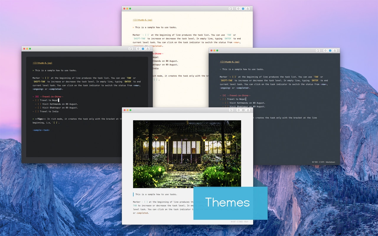Image resolution: width=378 pixels, height=236 pixels.
Task: Click the 'ENTER' code text in the slate window
Action: coord(315,80)
